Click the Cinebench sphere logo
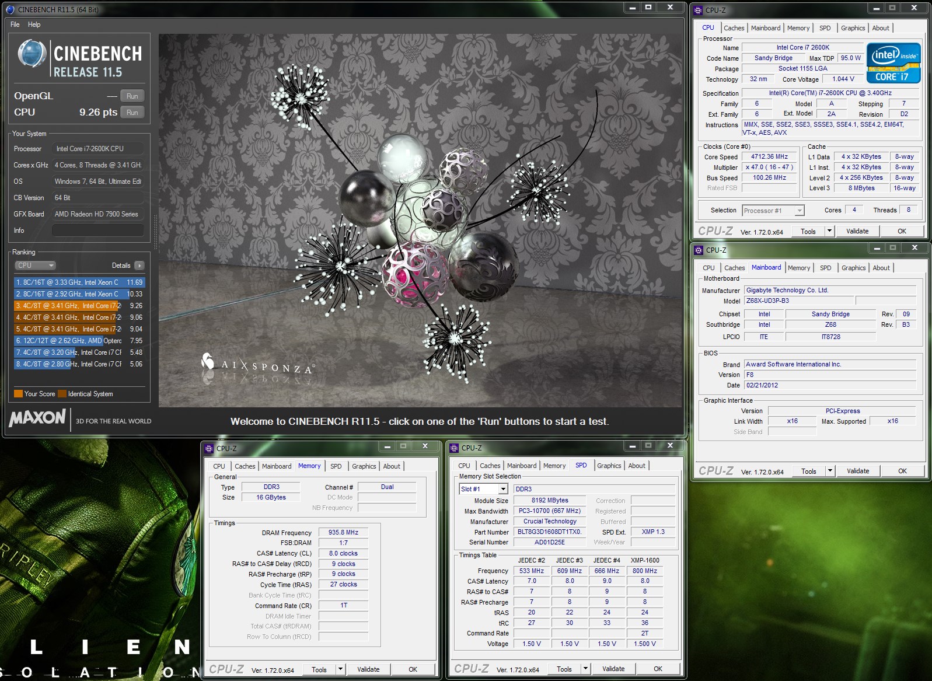 click(x=32, y=54)
